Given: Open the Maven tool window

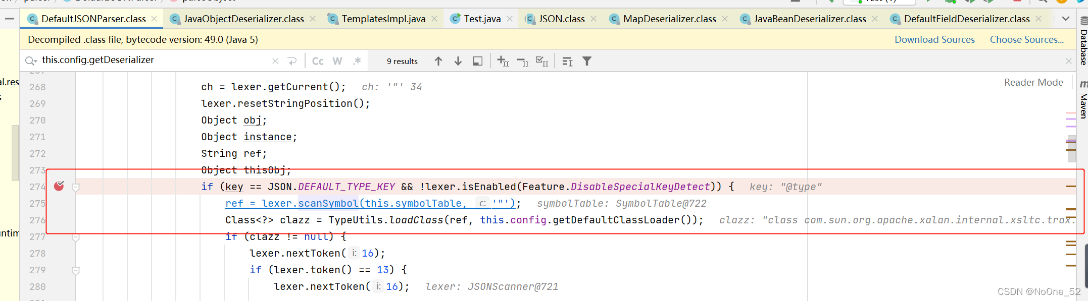Looking at the screenshot, I should click(x=1083, y=100).
